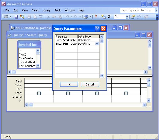Select the TimeCreated field in InvoiceLine
The width and height of the screenshot is (159, 140).
pos(27,58)
